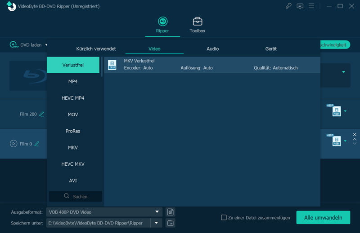Click the Blu-ray disc thumbnail
360x233 pixels.
[x=28, y=75]
